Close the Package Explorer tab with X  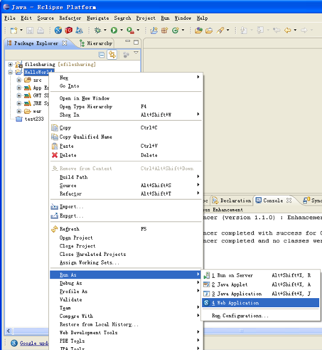click(65, 43)
